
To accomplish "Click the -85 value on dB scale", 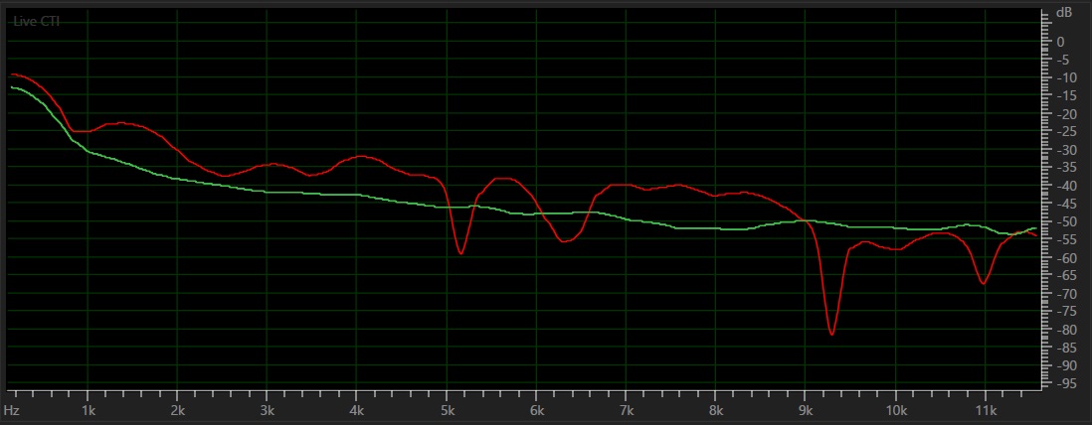I will point(1065,348).
